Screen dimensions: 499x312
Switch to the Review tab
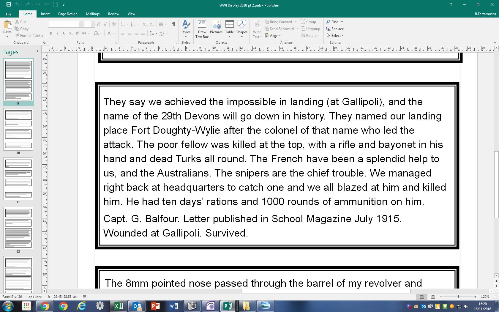click(x=113, y=14)
